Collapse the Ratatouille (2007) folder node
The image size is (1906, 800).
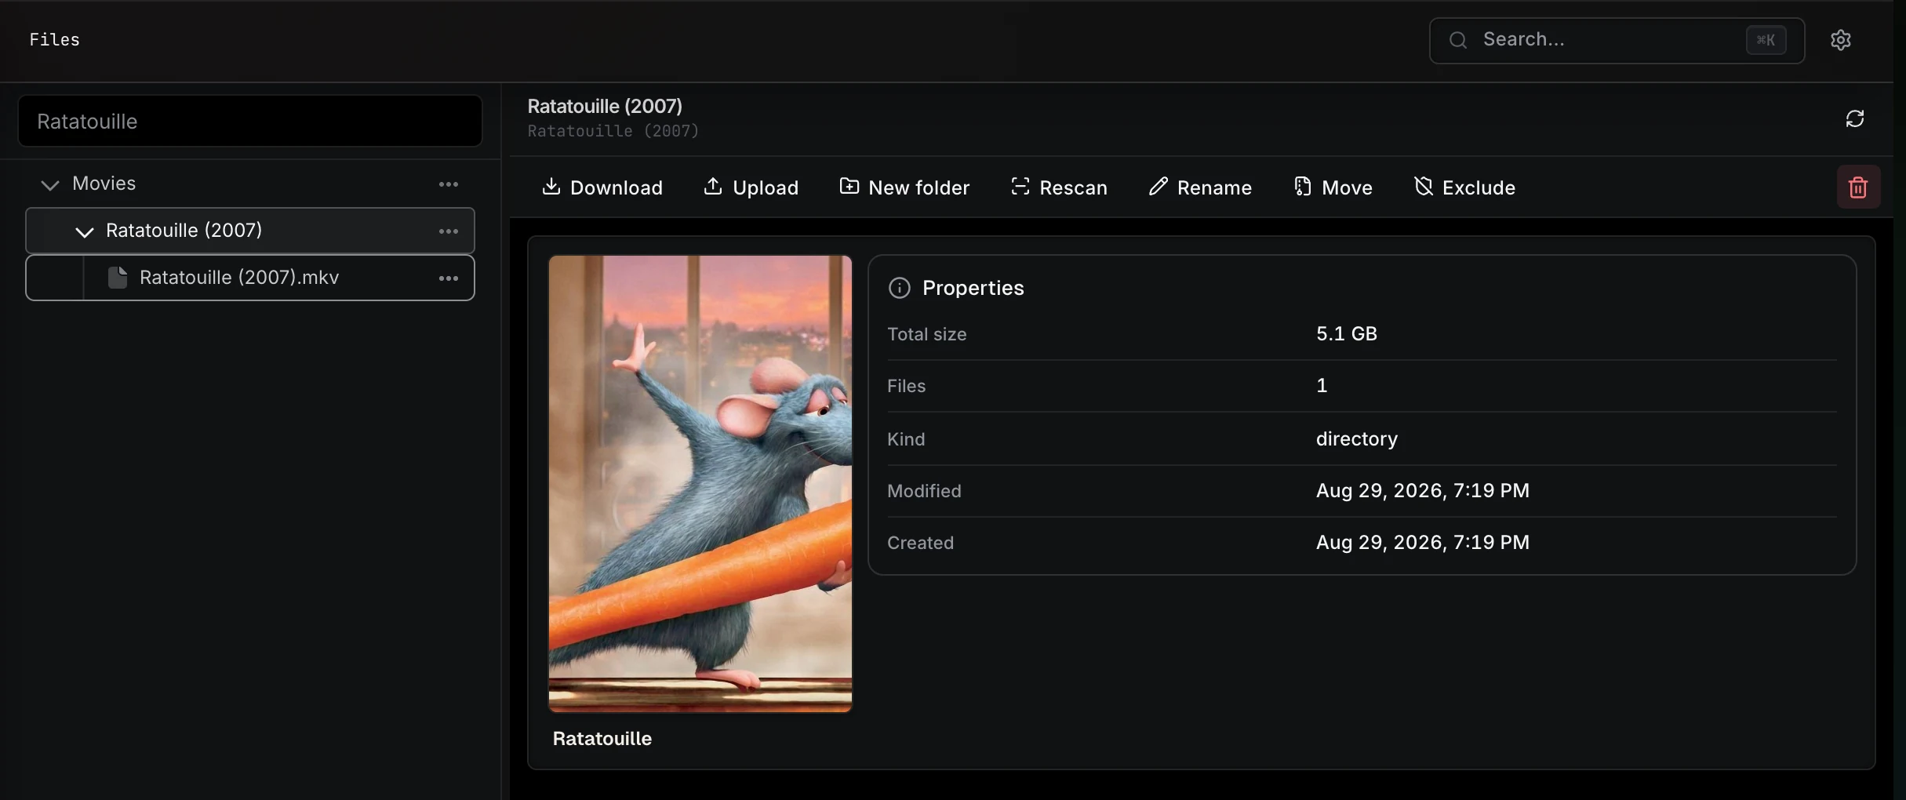84,232
